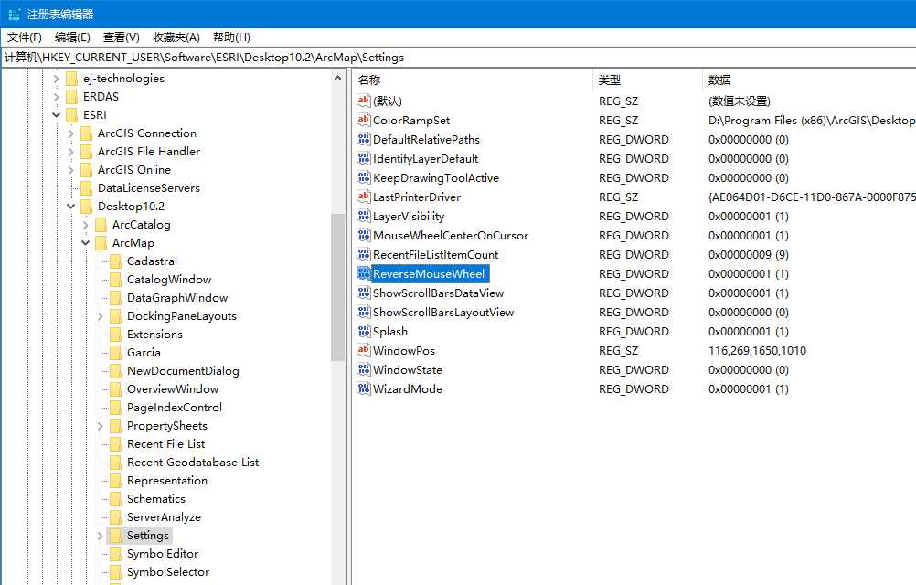Screen dimensions: 916x585
Task: Click the Settings folder icon
Action: click(116, 536)
